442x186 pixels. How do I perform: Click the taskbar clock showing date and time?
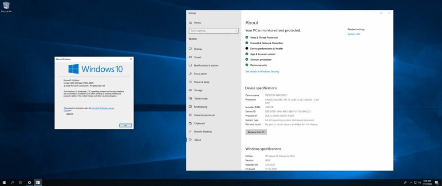pos(427,182)
